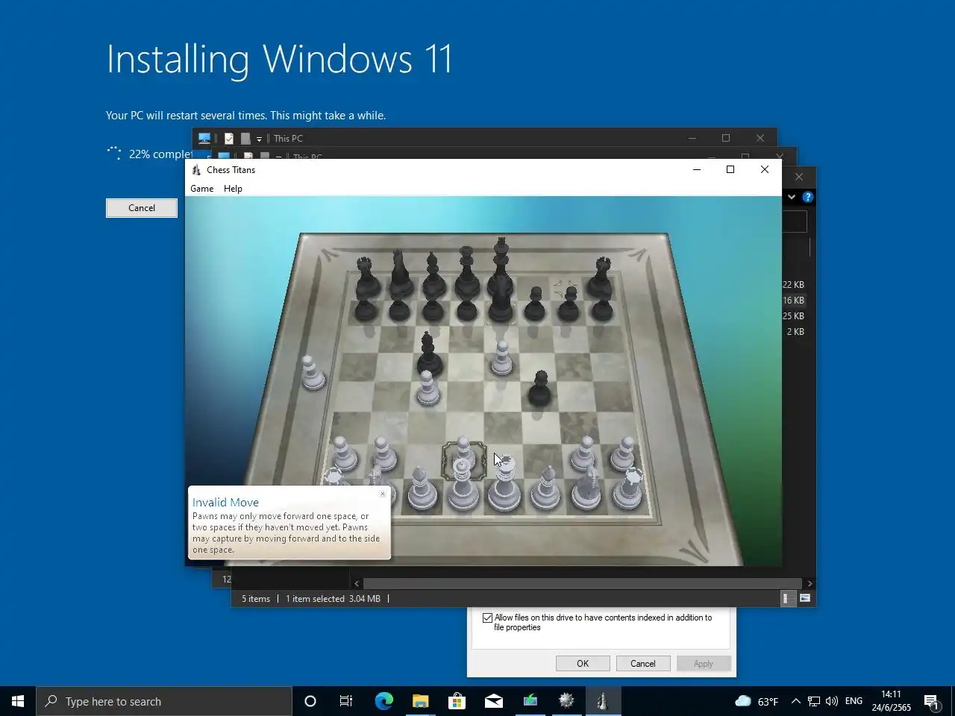Open the volume control in the tray
The width and height of the screenshot is (955, 716).
coord(832,701)
